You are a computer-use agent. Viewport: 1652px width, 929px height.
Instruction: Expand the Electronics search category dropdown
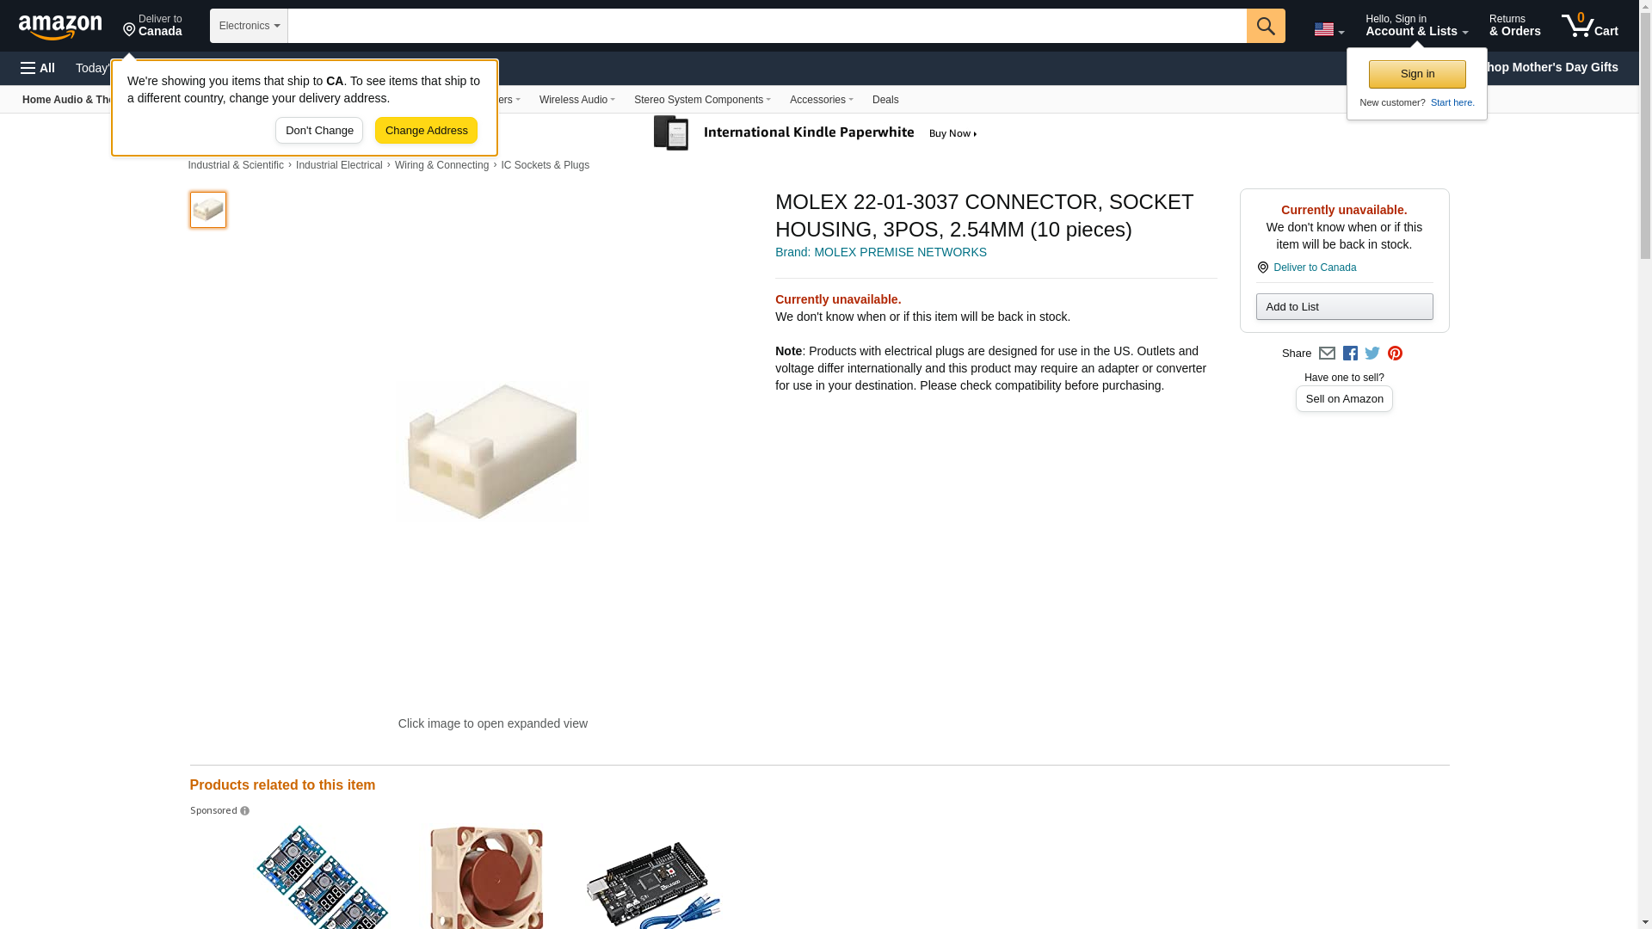point(249,26)
